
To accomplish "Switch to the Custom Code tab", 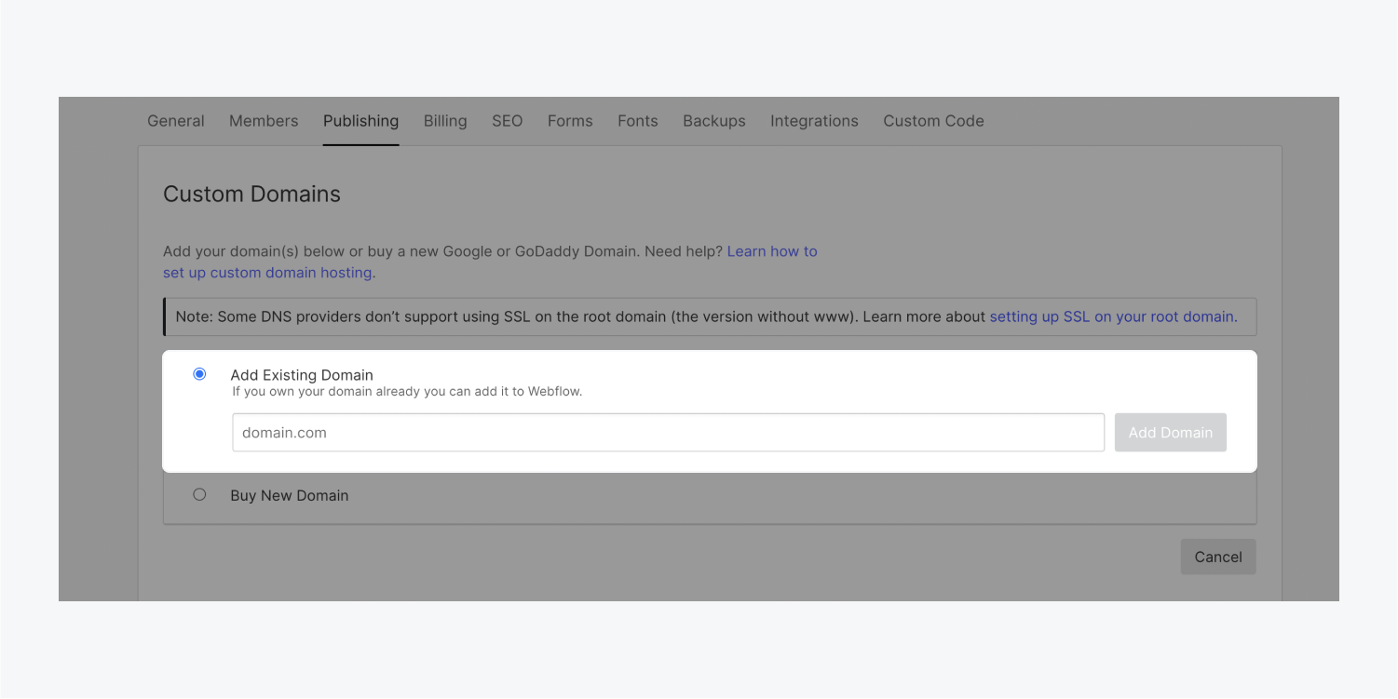I will [933, 121].
